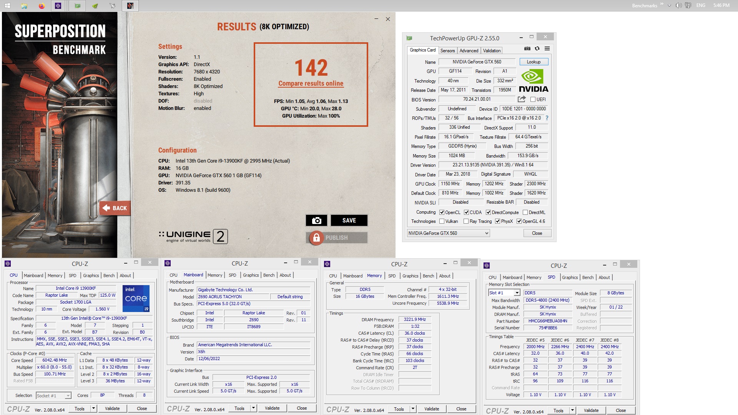Enable the Vulkan checkbox
738x415 pixels.
coord(442,221)
